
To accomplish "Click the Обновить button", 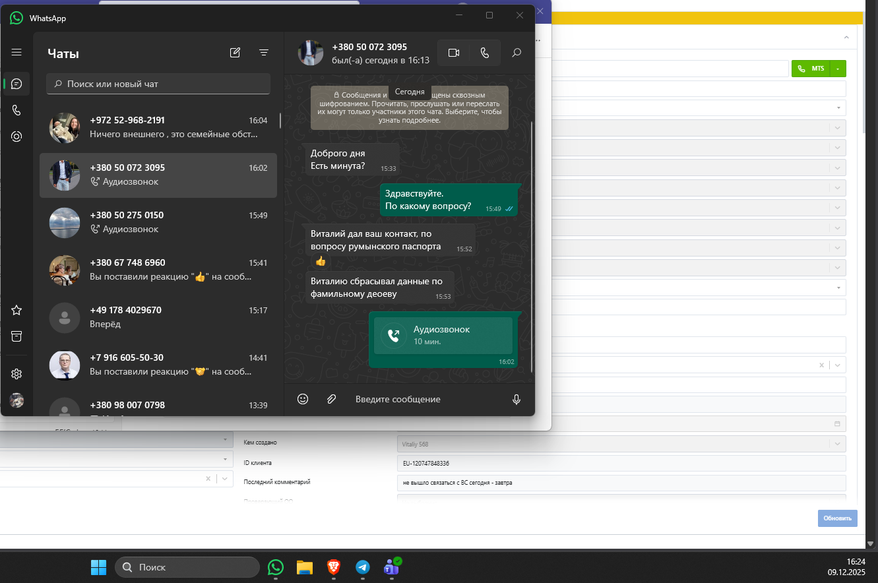I will (837, 518).
